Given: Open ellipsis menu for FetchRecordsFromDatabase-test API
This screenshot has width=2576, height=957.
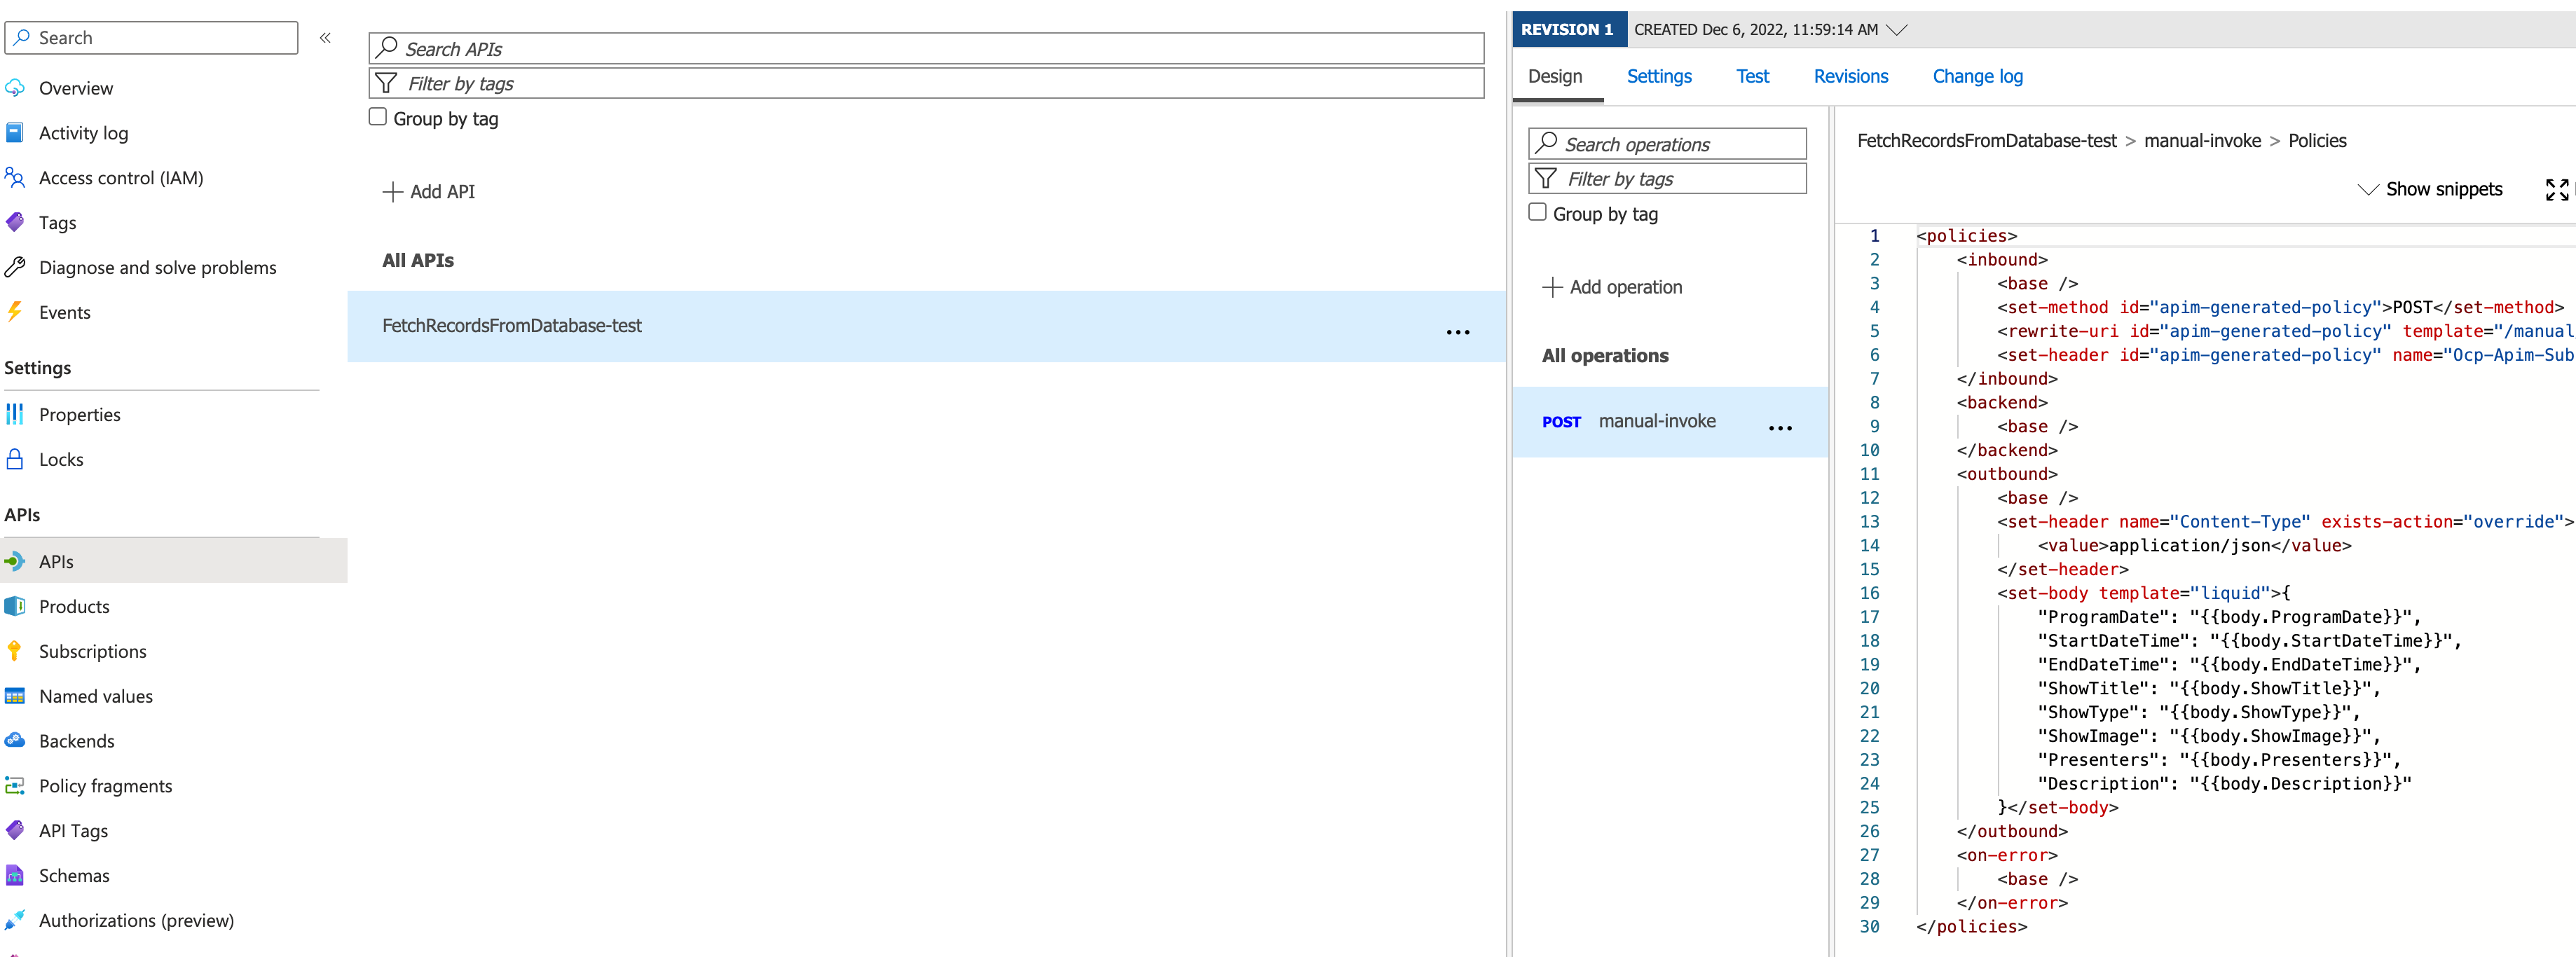Looking at the screenshot, I should tap(1458, 332).
